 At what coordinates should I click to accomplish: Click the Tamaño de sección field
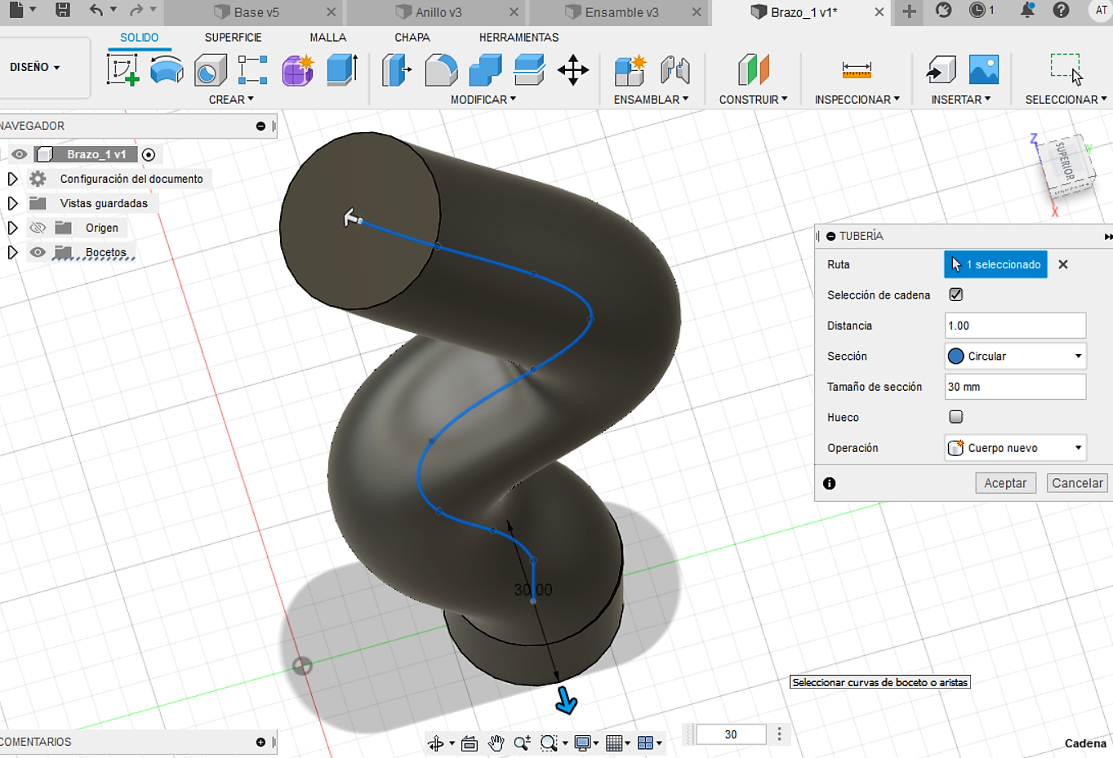pyautogui.click(x=1015, y=387)
